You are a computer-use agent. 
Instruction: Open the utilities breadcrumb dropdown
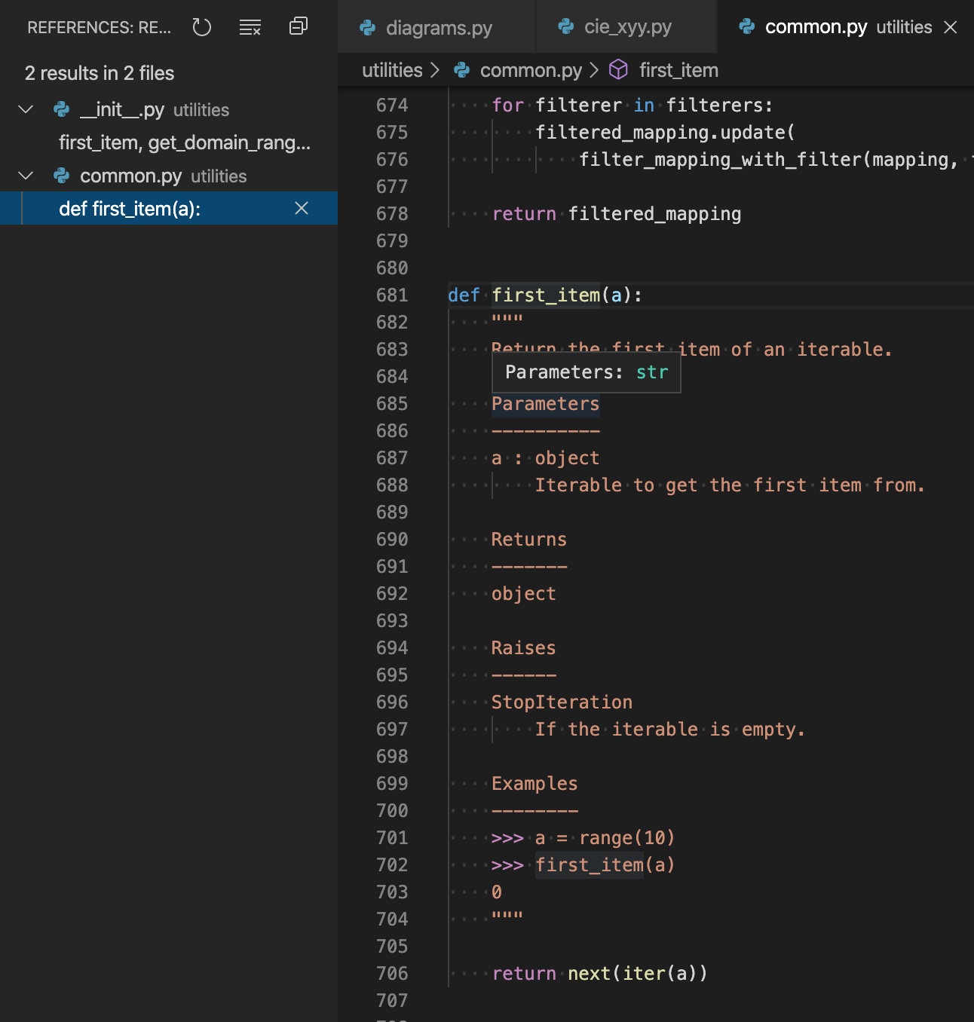click(392, 69)
